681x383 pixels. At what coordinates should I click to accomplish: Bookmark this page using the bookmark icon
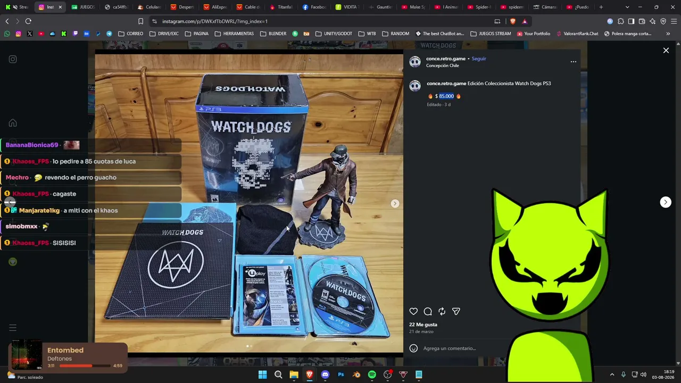140,21
